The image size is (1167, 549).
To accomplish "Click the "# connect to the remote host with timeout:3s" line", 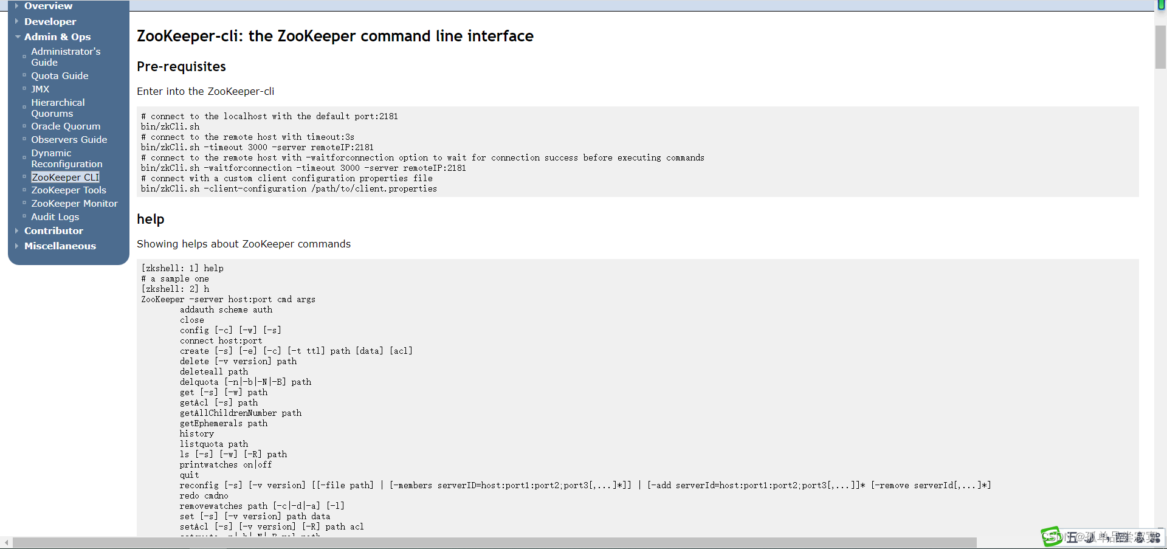I will coord(247,137).
